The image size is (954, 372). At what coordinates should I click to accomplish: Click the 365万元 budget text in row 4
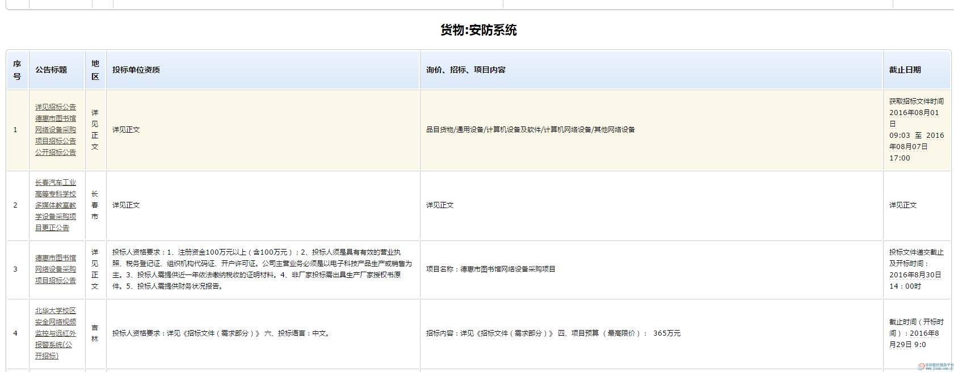[x=666, y=333]
